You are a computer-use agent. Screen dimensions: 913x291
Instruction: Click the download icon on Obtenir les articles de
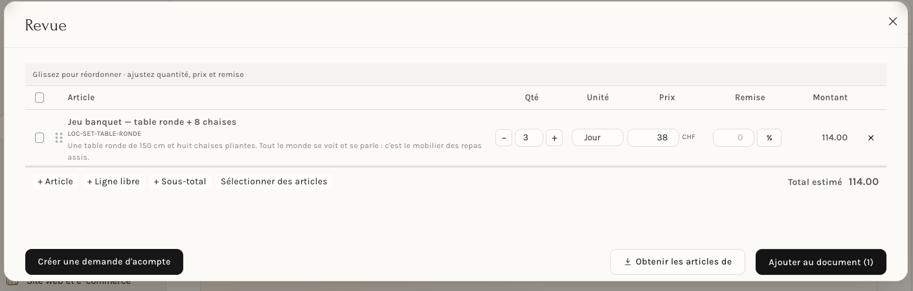pos(627,262)
